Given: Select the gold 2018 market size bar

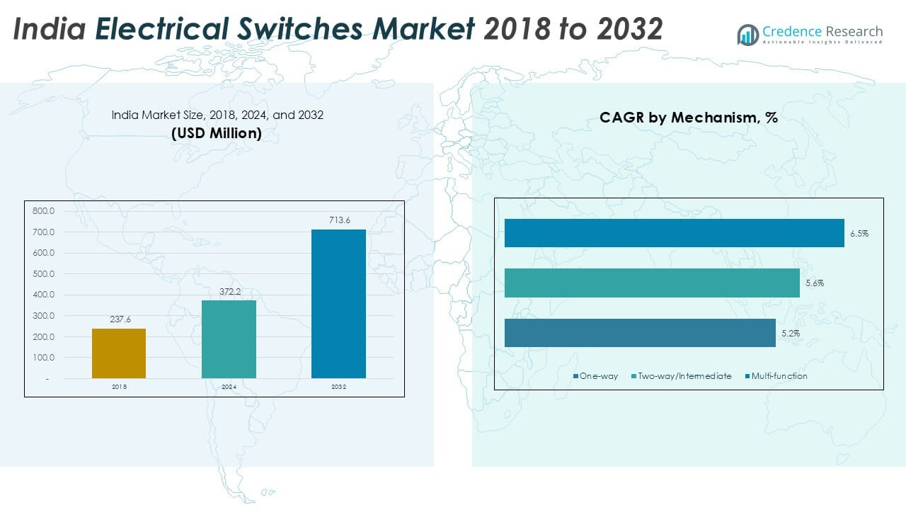Looking at the screenshot, I should click(118, 352).
